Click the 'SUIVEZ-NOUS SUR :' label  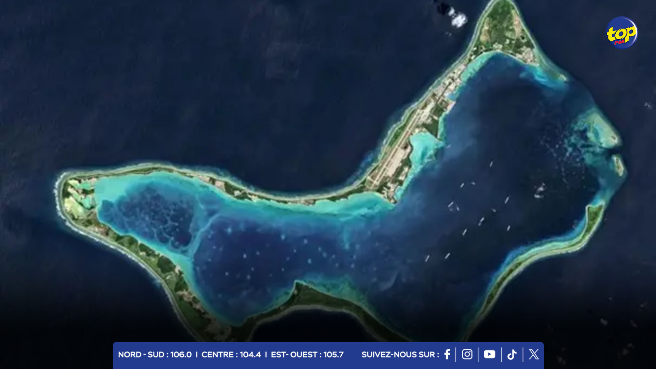coord(400,355)
